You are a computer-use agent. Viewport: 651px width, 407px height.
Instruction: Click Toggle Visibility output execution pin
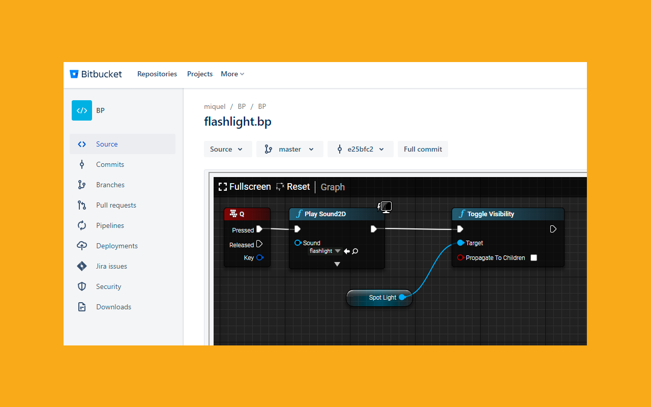[x=553, y=229]
